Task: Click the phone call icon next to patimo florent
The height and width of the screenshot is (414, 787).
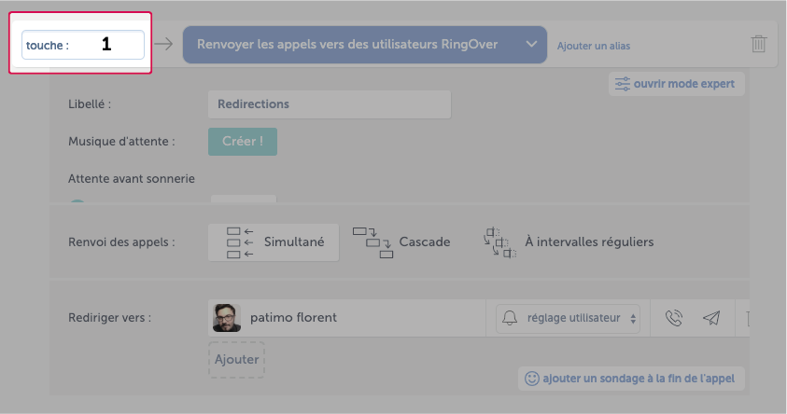Action: (x=673, y=318)
